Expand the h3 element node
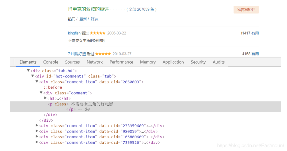Screen dimensions: 287x151 coord(45,98)
